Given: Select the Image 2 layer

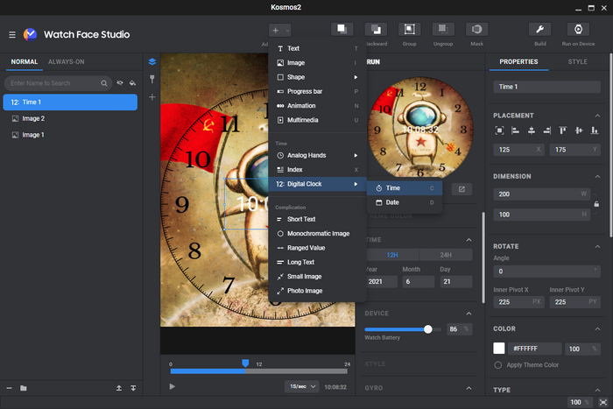Looking at the screenshot, I should [33, 118].
